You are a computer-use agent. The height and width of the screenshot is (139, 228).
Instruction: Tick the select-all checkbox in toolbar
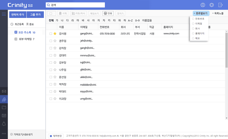point(51,13)
